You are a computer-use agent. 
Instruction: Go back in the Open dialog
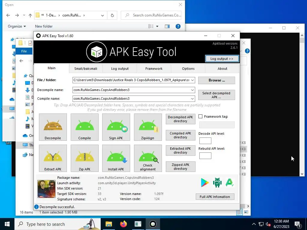(8, 15)
